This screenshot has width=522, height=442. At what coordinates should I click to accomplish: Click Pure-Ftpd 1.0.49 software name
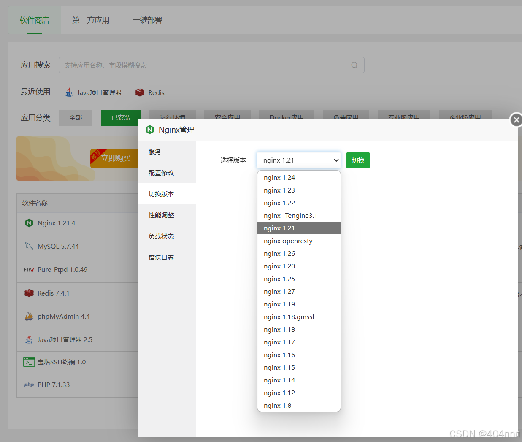pyautogui.click(x=62, y=269)
